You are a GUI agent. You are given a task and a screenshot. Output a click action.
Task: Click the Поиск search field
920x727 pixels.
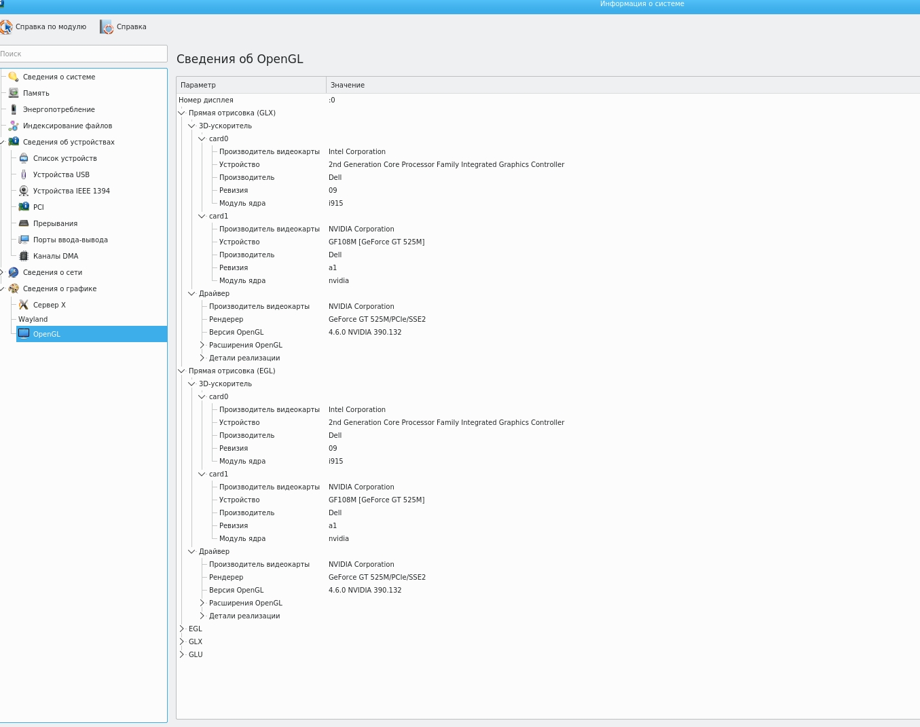point(83,54)
